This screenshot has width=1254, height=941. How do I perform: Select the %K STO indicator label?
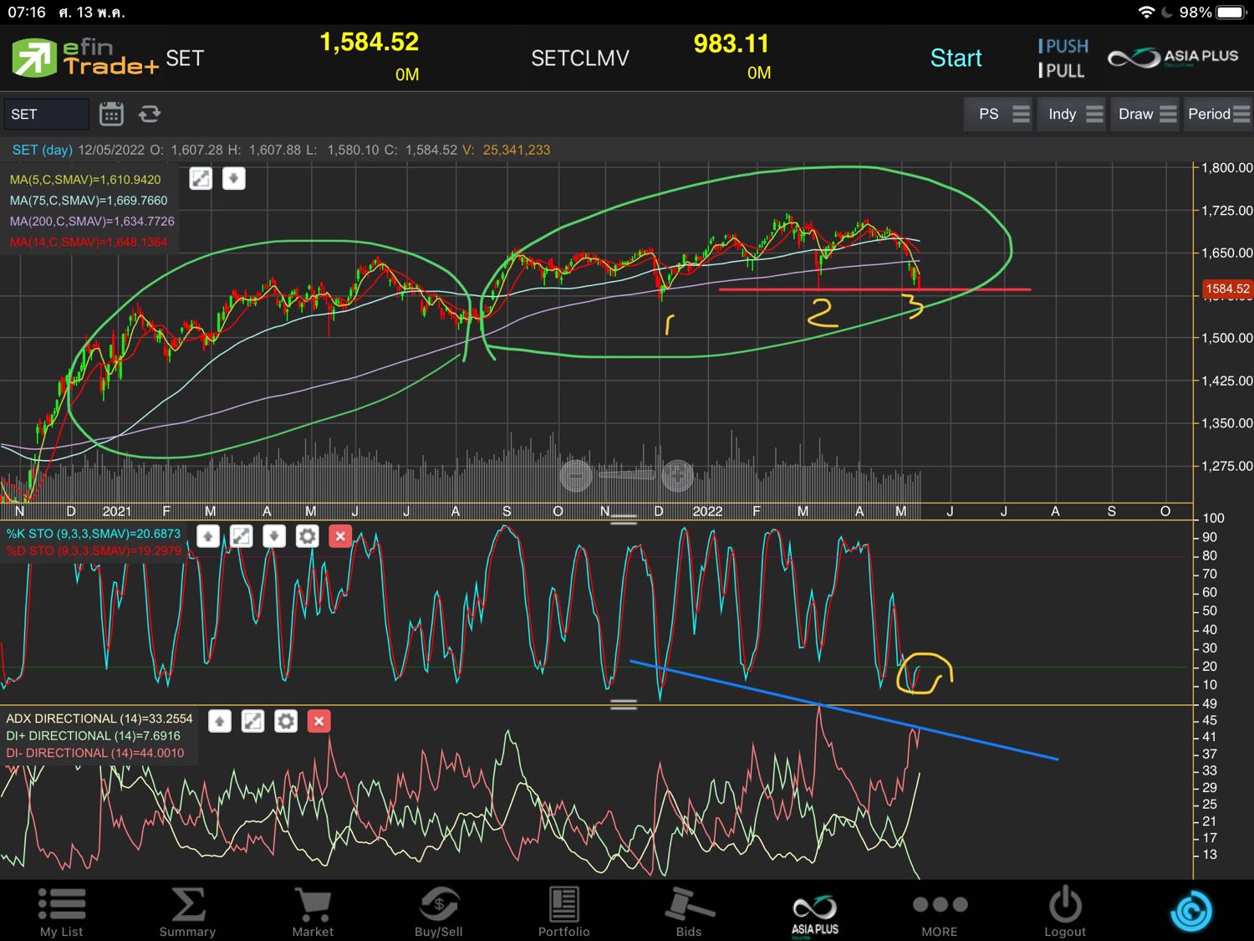94,533
